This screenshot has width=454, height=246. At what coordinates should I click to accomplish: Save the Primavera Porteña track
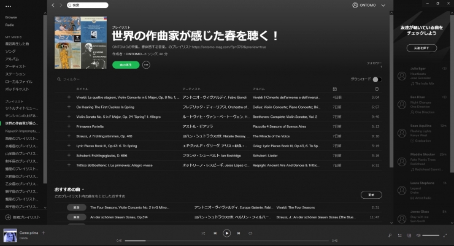(x=69, y=126)
